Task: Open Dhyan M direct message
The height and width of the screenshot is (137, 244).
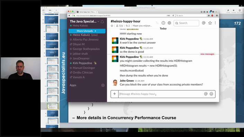Action: 79,44
